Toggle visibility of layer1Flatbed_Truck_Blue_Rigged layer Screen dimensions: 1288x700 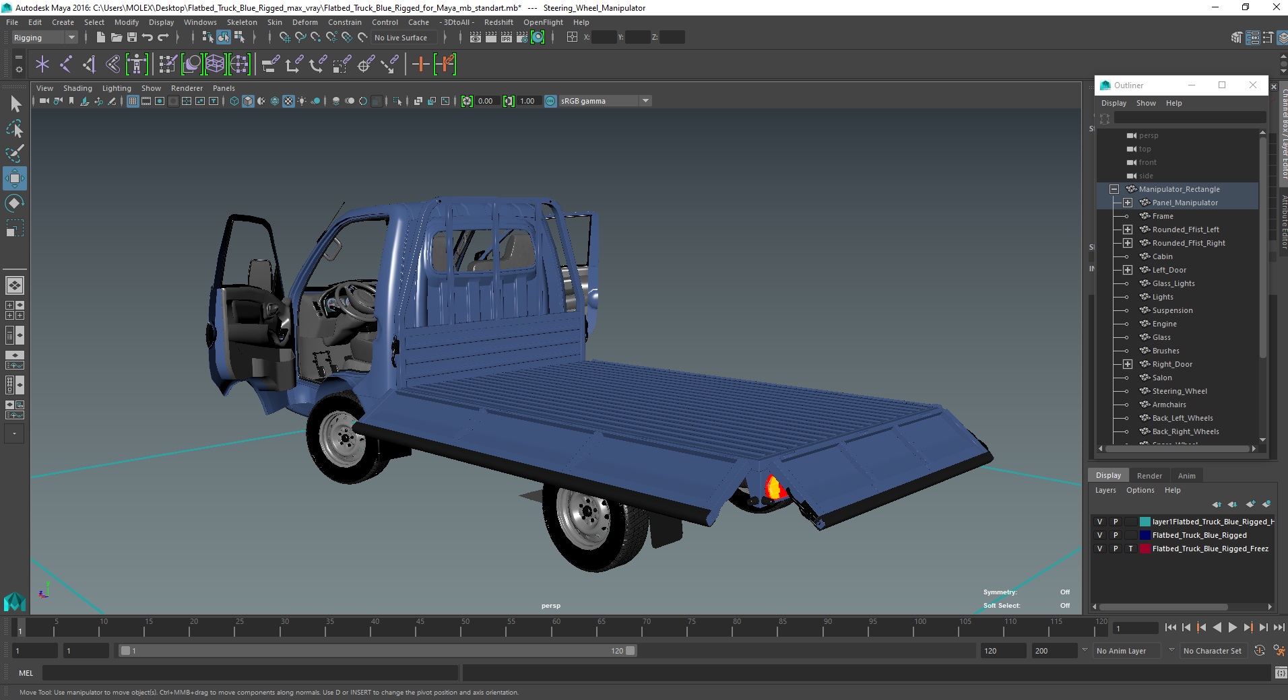(1099, 522)
